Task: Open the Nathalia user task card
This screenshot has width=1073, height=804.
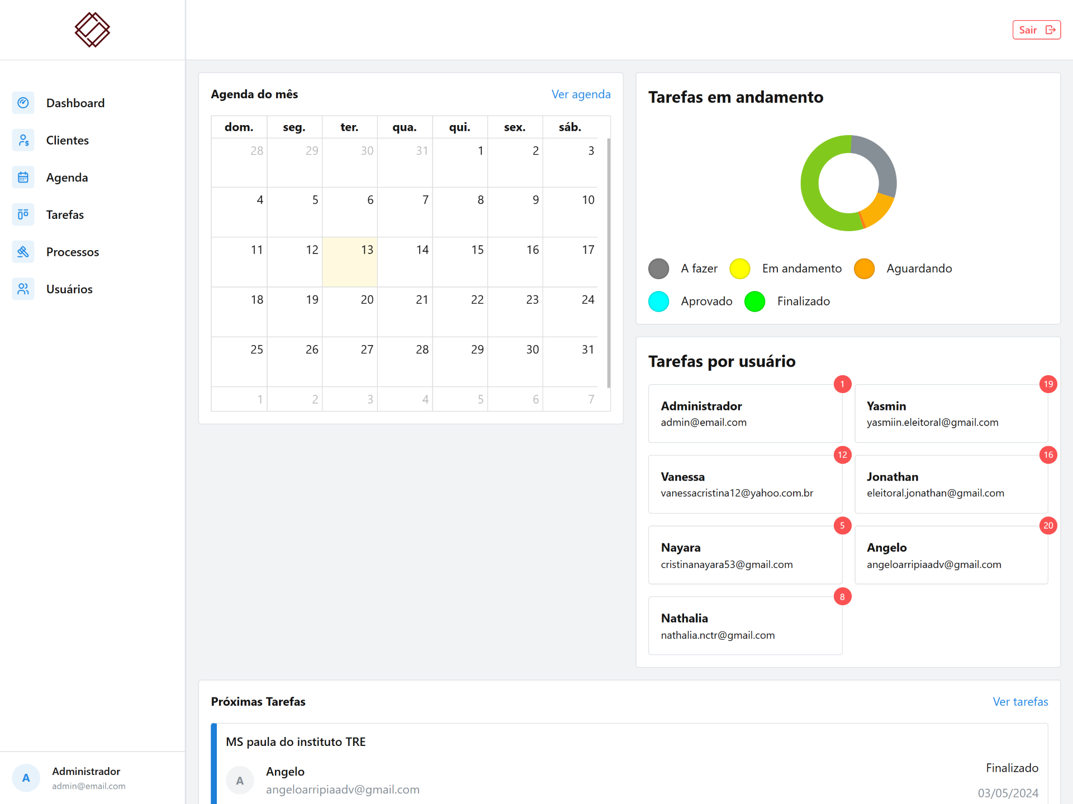Action: tap(745, 626)
